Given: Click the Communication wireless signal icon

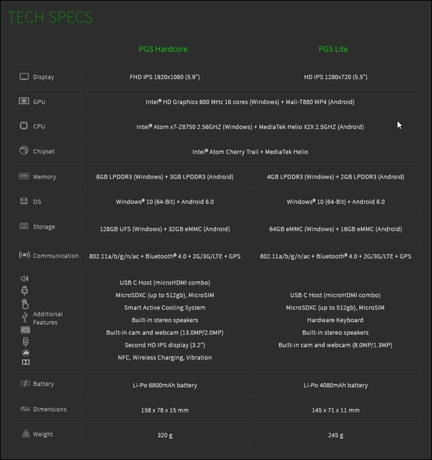Looking at the screenshot, I should tap(25, 255).
